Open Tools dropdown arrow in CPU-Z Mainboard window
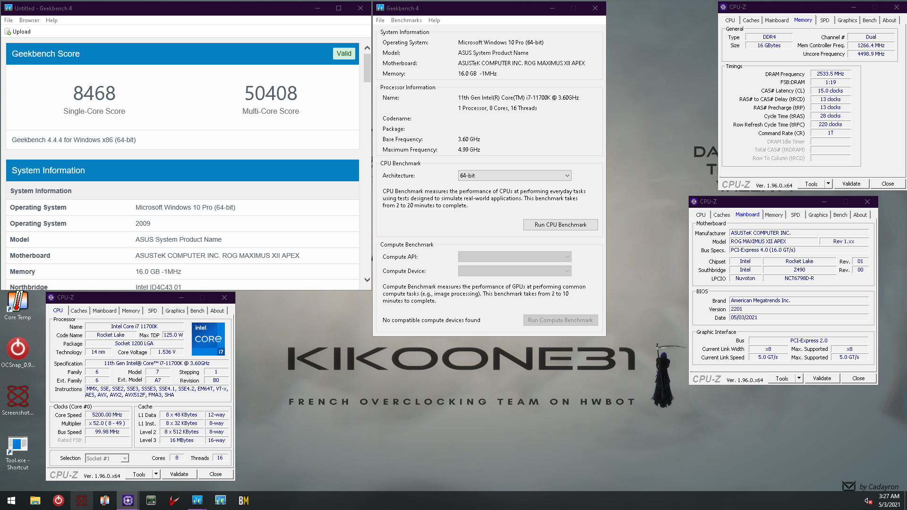The width and height of the screenshot is (907, 510). click(799, 378)
